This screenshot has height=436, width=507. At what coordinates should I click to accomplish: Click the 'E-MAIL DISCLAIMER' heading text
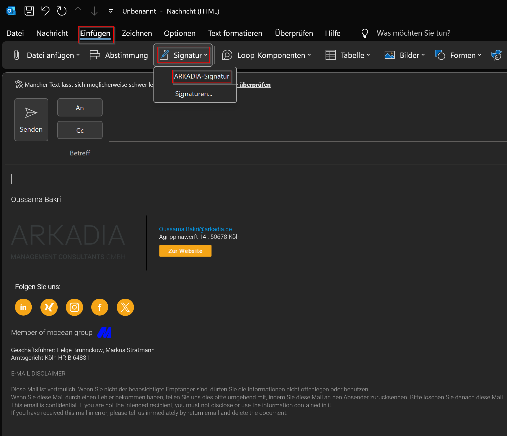click(38, 374)
